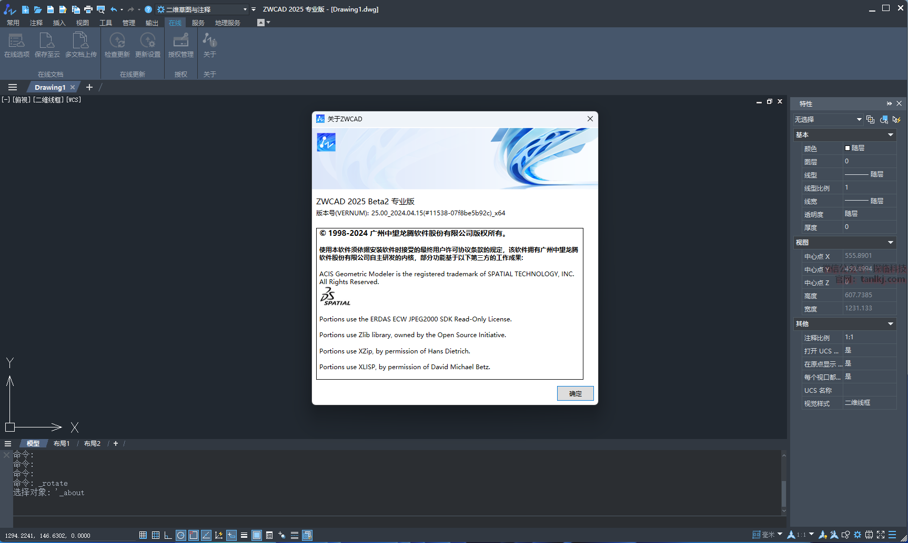908x543 pixels.
Task: Add a new layout with plus button
Action: click(x=116, y=444)
